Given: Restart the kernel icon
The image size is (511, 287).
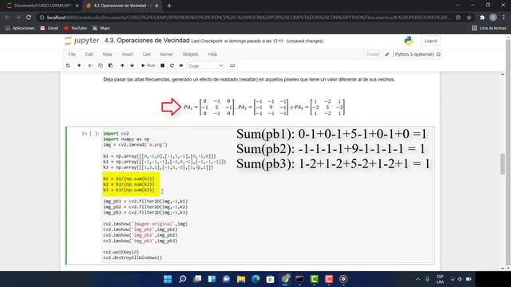Looking at the screenshot, I should click(x=172, y=65).
